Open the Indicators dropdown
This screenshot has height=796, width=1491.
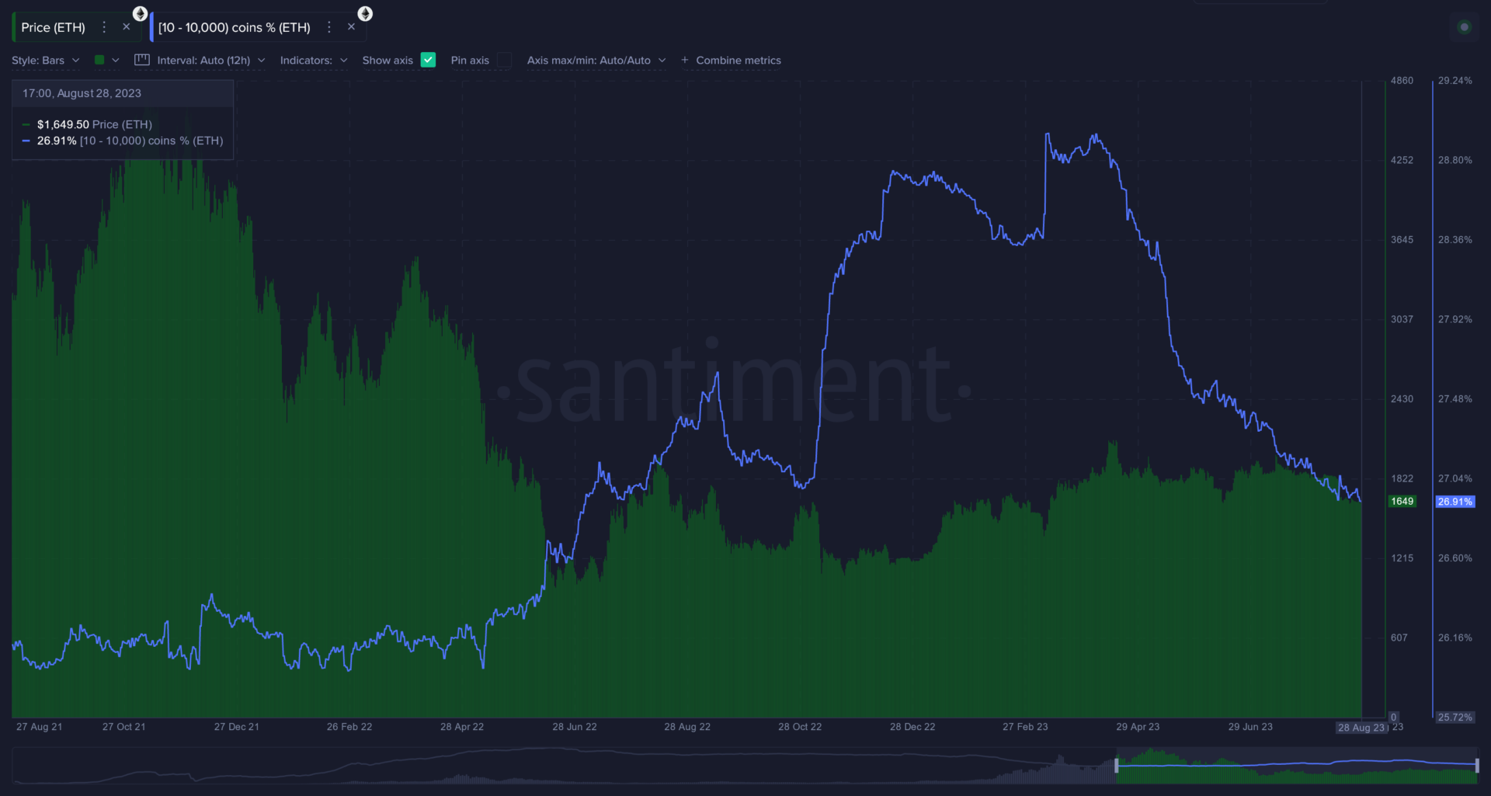[313, 61]
